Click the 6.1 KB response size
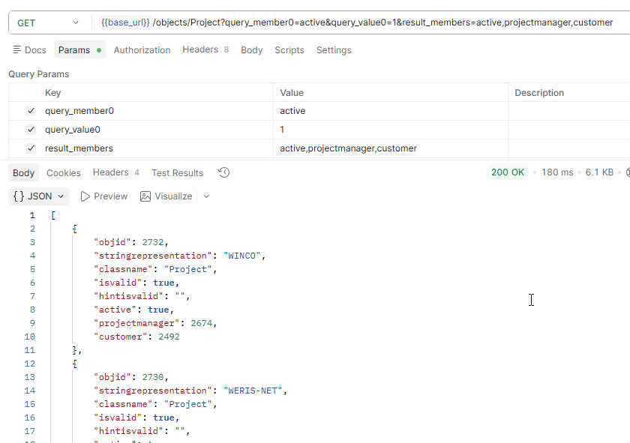This screenshot has height=443, width=630. (x=599, y=172)
